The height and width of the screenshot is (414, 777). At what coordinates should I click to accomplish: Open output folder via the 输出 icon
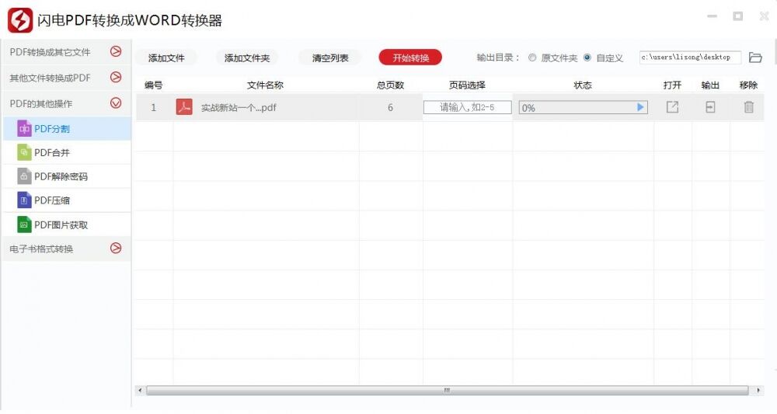click(710, 107)
